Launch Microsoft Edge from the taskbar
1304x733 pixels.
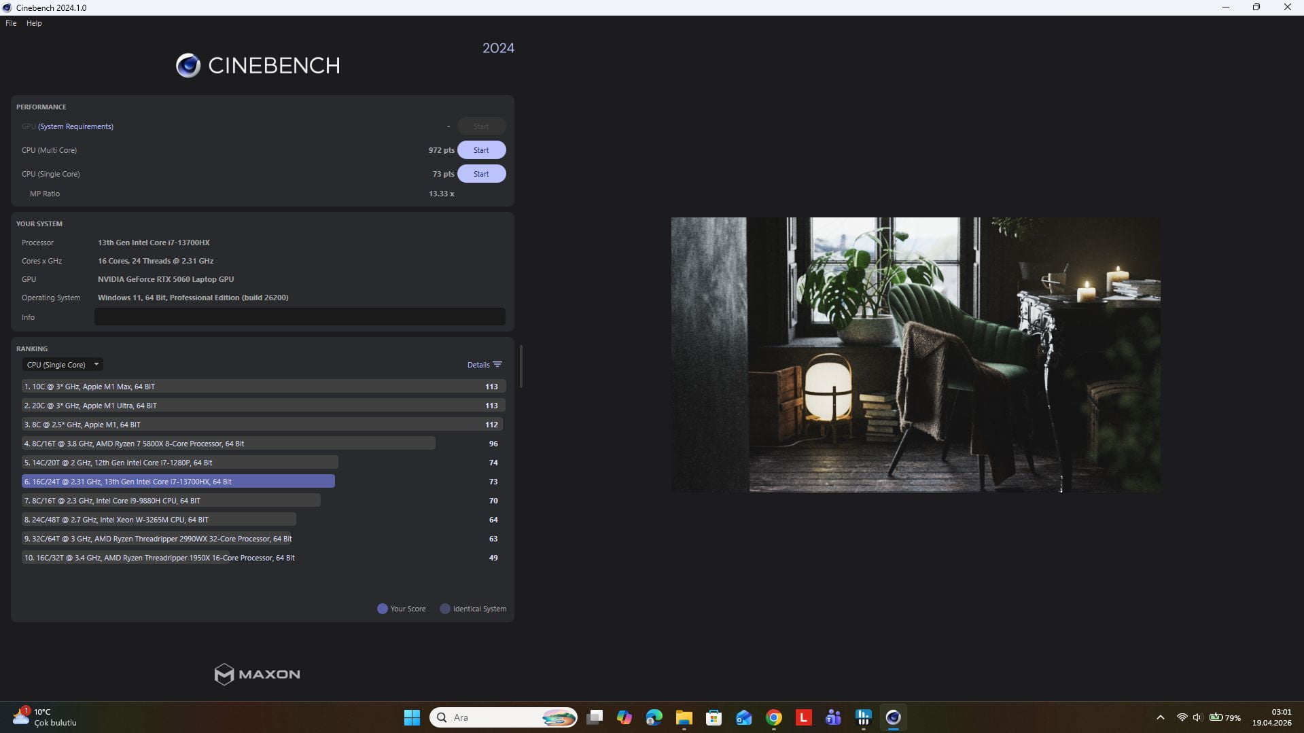(x=654, y=717)
